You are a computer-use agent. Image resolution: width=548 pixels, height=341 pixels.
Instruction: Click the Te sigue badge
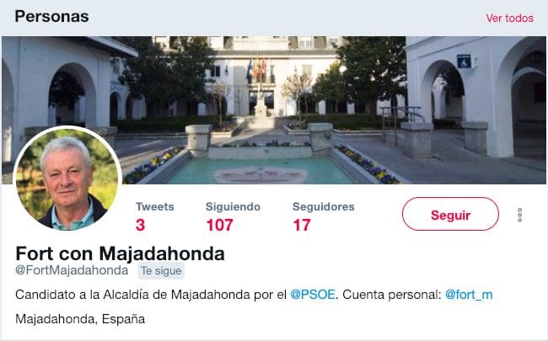pyautogui.click(x=161, y=271)
